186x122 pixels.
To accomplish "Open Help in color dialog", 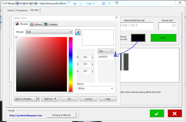I will [108, 99].
